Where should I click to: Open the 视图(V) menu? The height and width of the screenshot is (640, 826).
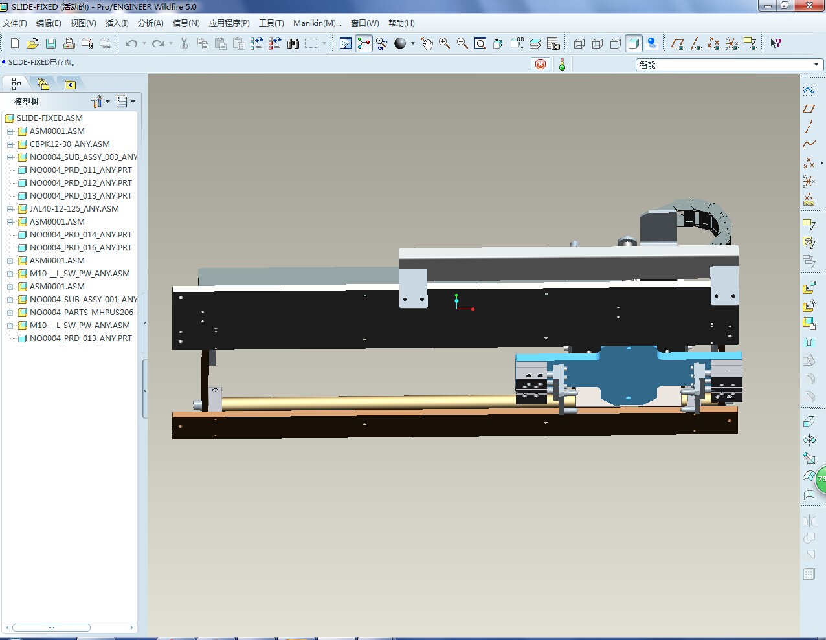point(84,23)
